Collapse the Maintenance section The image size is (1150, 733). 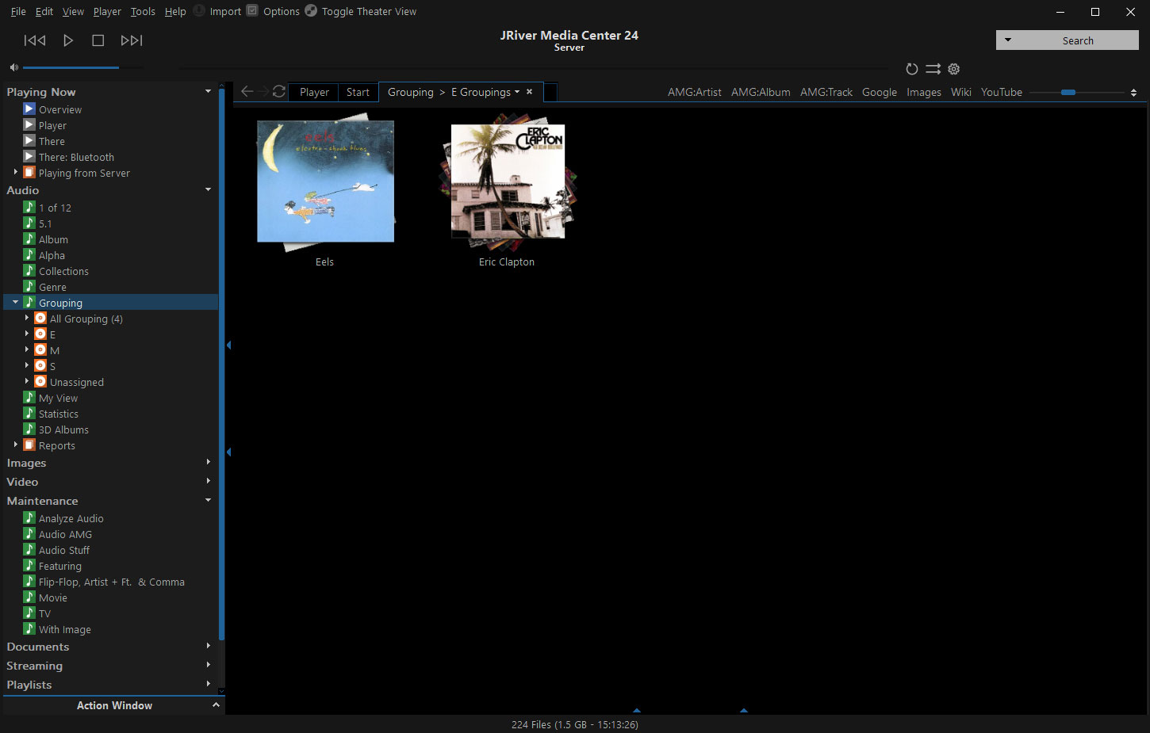click(x=209, y=500)
